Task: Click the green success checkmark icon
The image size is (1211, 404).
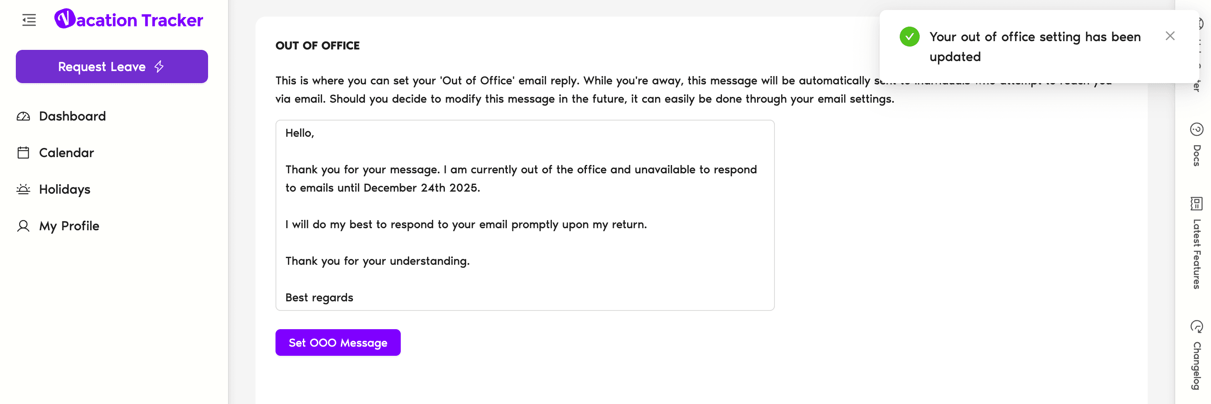Action: coord(909,37)
